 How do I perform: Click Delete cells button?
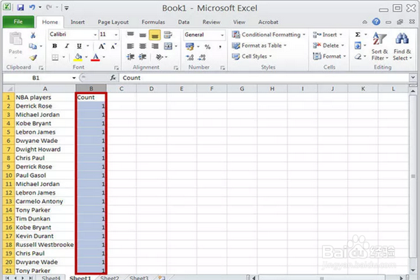coord(328,45)
